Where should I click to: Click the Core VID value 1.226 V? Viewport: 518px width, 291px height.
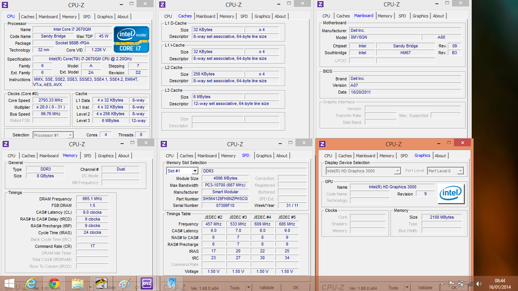98,50
